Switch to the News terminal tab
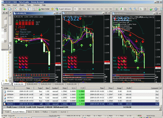163x118 pixels. point(30,112)
